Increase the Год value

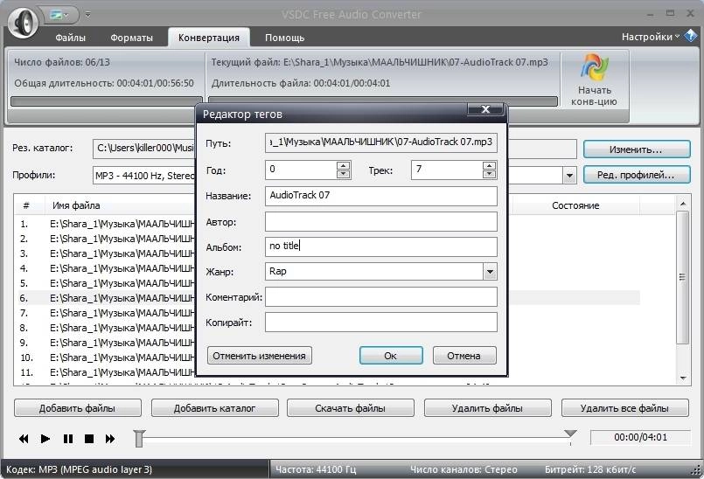pyautogui.click(x=343, y=166)
